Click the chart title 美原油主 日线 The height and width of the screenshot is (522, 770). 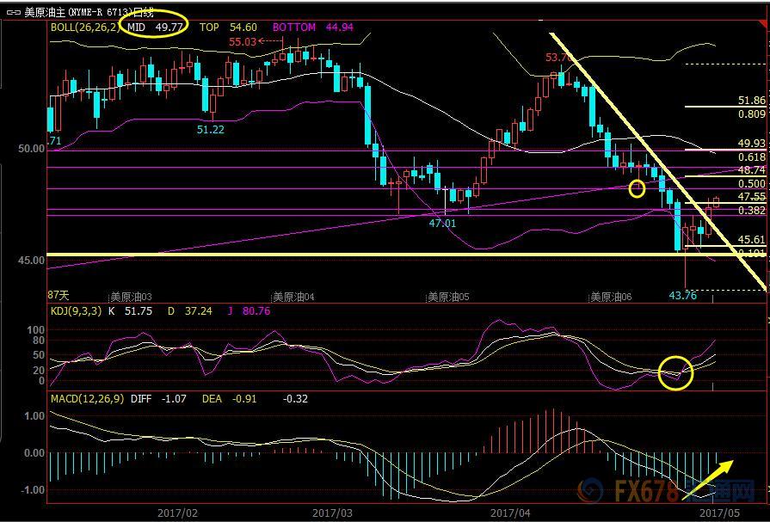coord(89,12)
